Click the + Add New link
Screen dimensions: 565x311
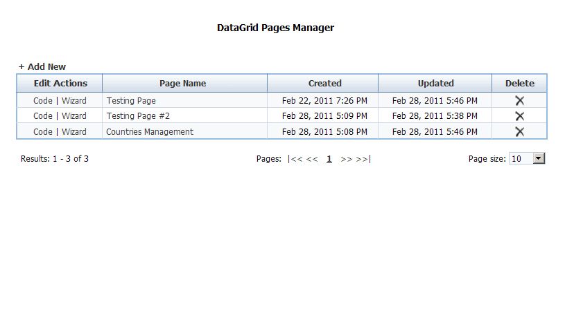coord(42,67)
